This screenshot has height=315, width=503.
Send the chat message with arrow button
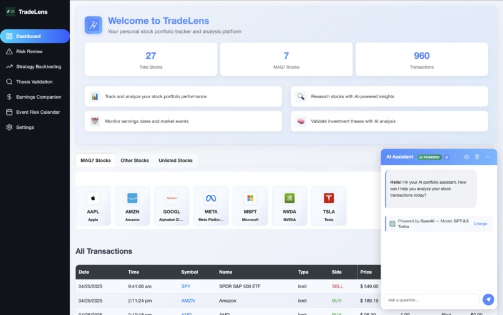point(488,299)
